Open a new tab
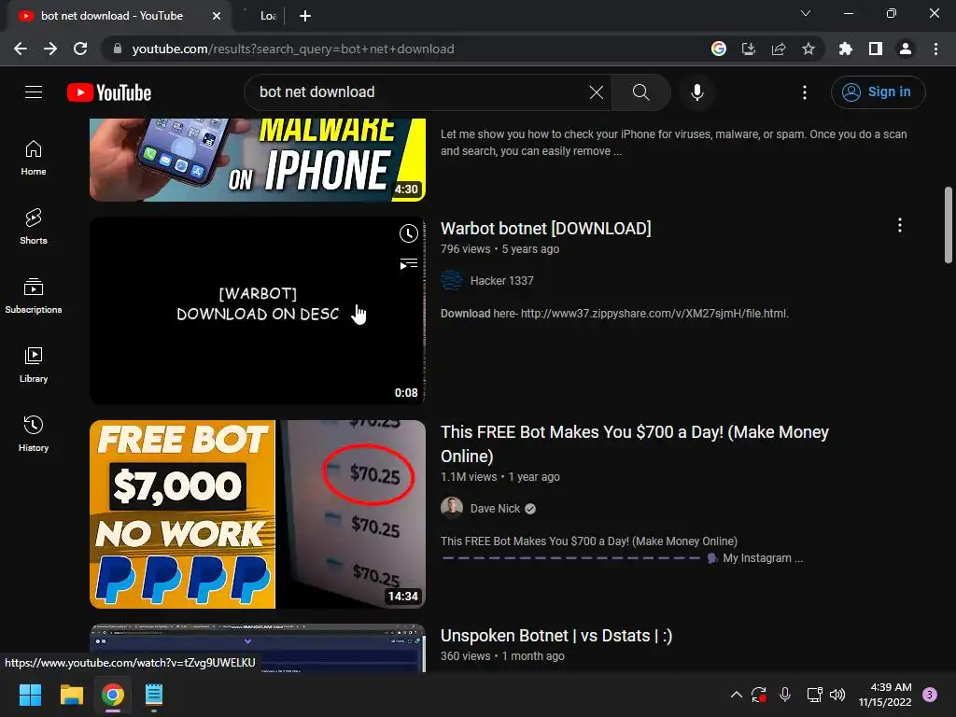This screenshot has width=956, height=717. click(305, 16)
